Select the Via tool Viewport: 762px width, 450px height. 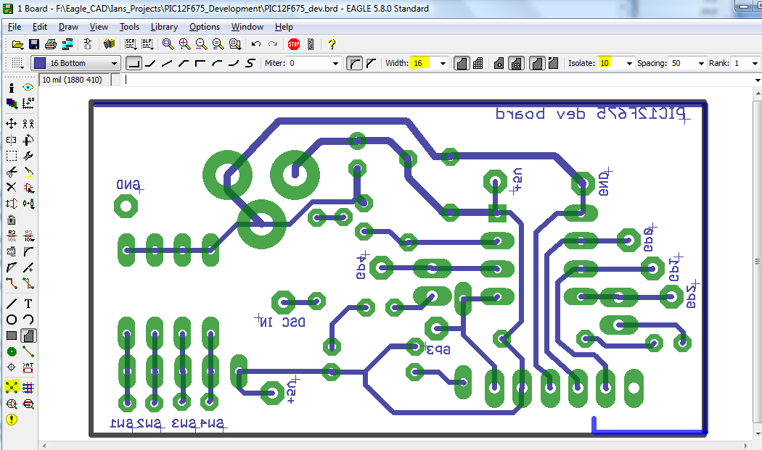(12, 351)
